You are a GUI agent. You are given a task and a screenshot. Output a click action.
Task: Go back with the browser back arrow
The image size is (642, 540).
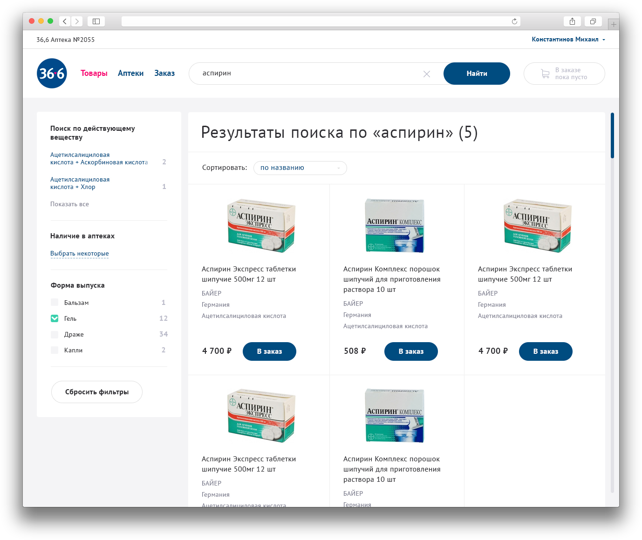click(x=65, y=21)
